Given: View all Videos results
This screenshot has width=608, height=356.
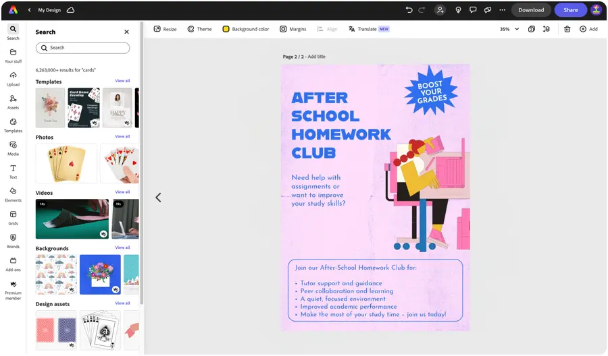Looking at the screenshot, I should tap(122, 192).
